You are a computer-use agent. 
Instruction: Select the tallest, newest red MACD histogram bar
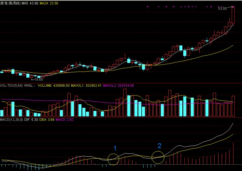[233, 153]
